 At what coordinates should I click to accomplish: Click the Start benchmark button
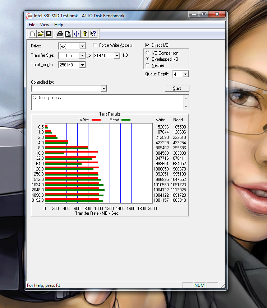(177, 88)
